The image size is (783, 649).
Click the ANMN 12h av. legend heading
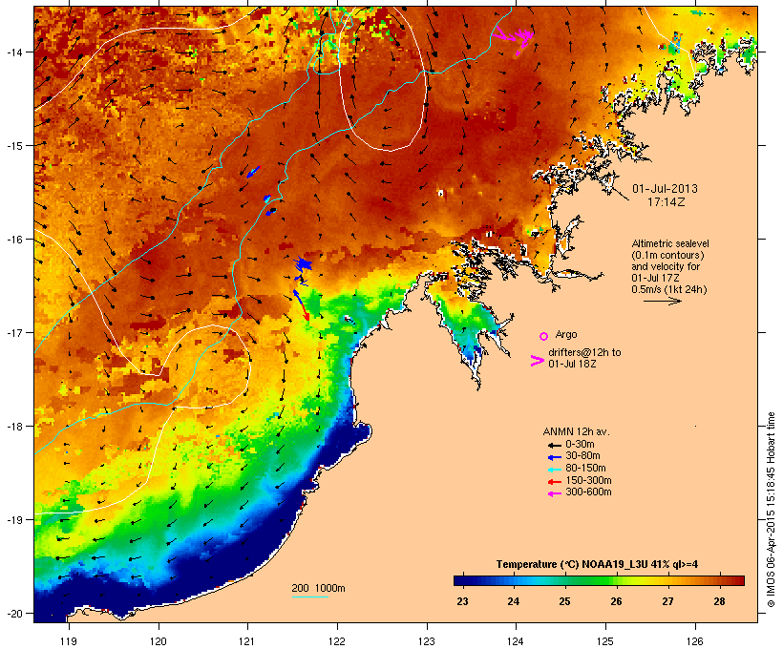coord(576,431)
